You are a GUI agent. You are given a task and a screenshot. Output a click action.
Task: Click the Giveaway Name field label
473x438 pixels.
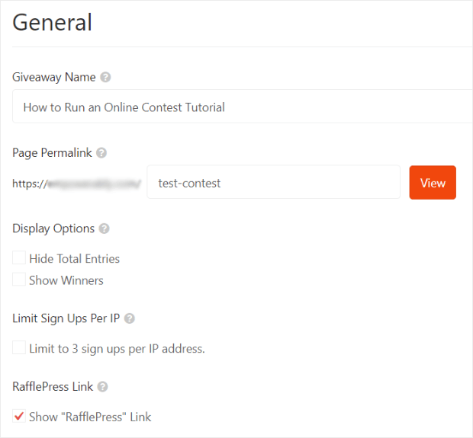[x=54, y=78]
